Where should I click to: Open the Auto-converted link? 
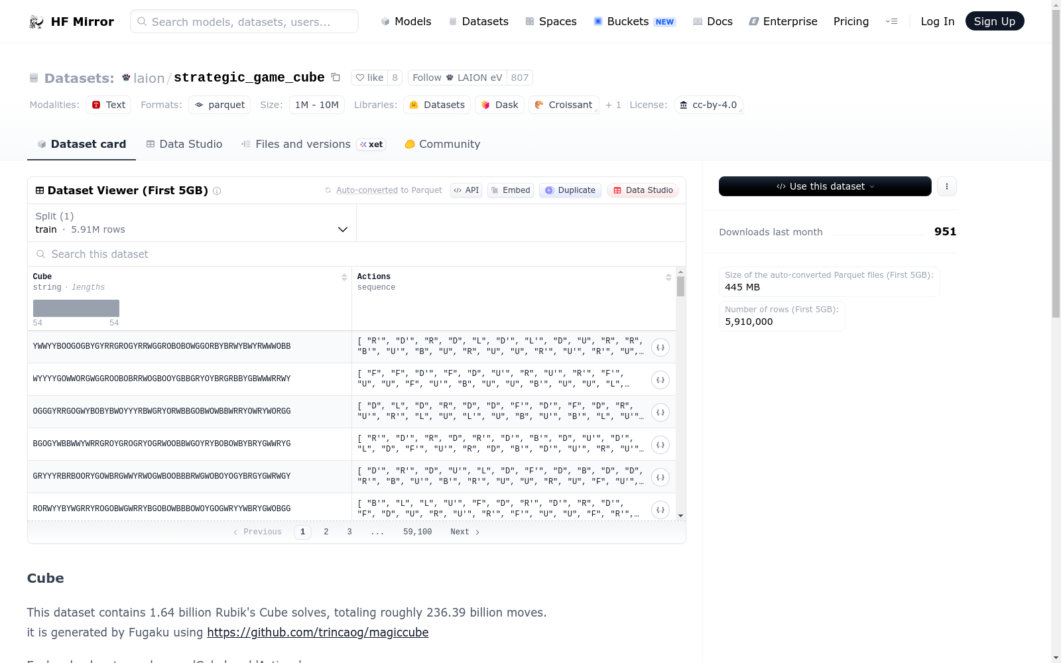(367, 190)
